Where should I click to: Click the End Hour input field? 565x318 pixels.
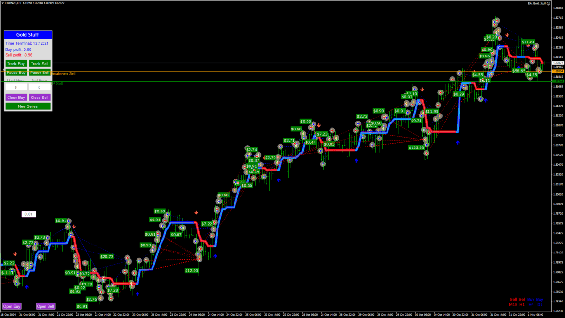pos(40,87)
